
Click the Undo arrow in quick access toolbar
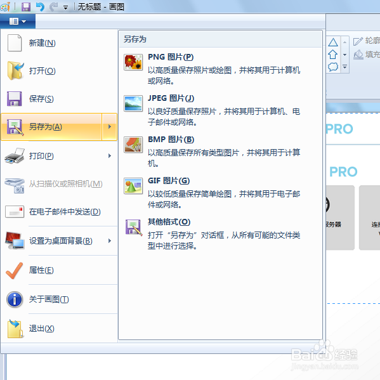(x=40, y=6)
